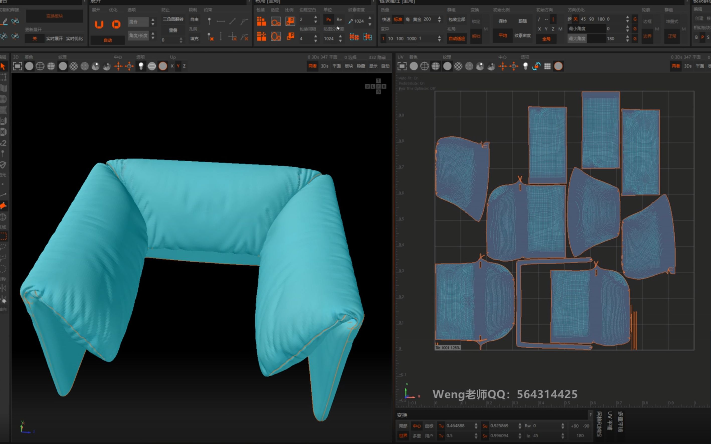Screen dimensions: 711x444
Task: Click the +90 rotate button
Action: click(575, 426)
